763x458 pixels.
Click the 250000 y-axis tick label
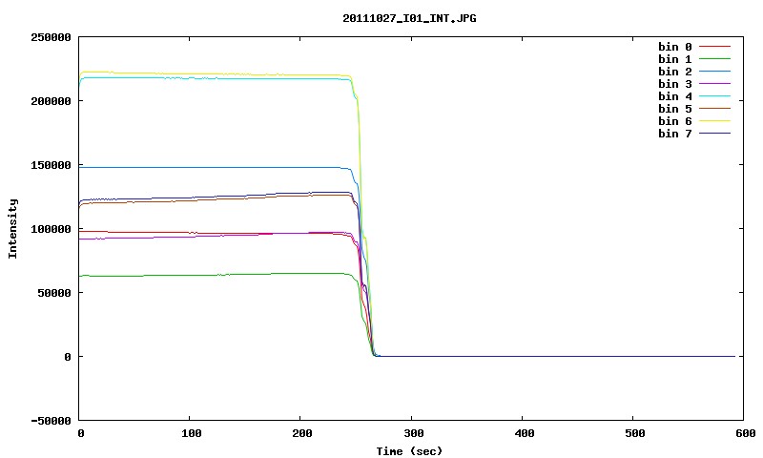(x=51, y=37)
